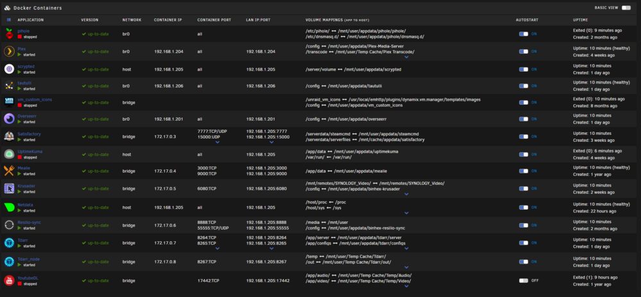Click the list icon beside the Application header

pyautogui.click(x=9, y=20)
